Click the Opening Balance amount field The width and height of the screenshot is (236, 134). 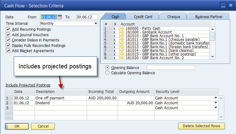click(171, 67)
